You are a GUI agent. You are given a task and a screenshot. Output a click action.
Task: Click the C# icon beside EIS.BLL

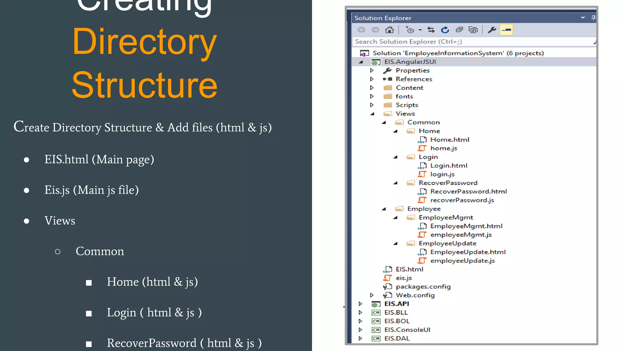[x=376, y=313]
